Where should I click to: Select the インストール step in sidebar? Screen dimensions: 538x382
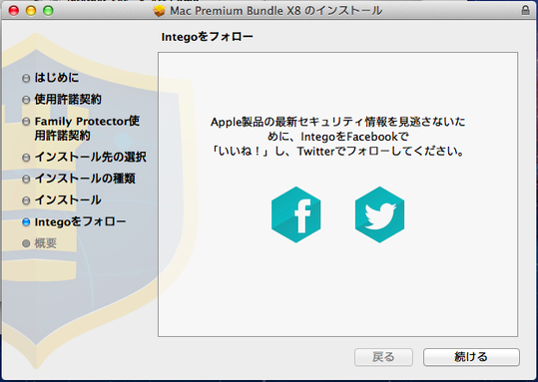click(68, 199)
